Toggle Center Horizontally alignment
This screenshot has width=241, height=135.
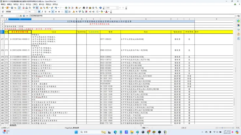(x=53, y=12)
